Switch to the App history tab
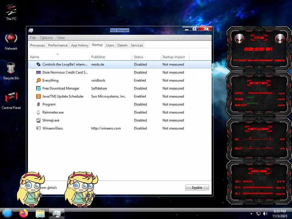 (x=80, y=45)
